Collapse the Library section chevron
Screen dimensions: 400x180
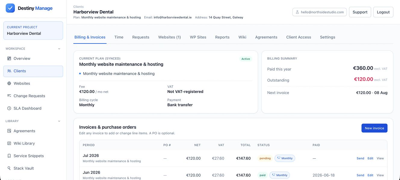click(59, 121)
